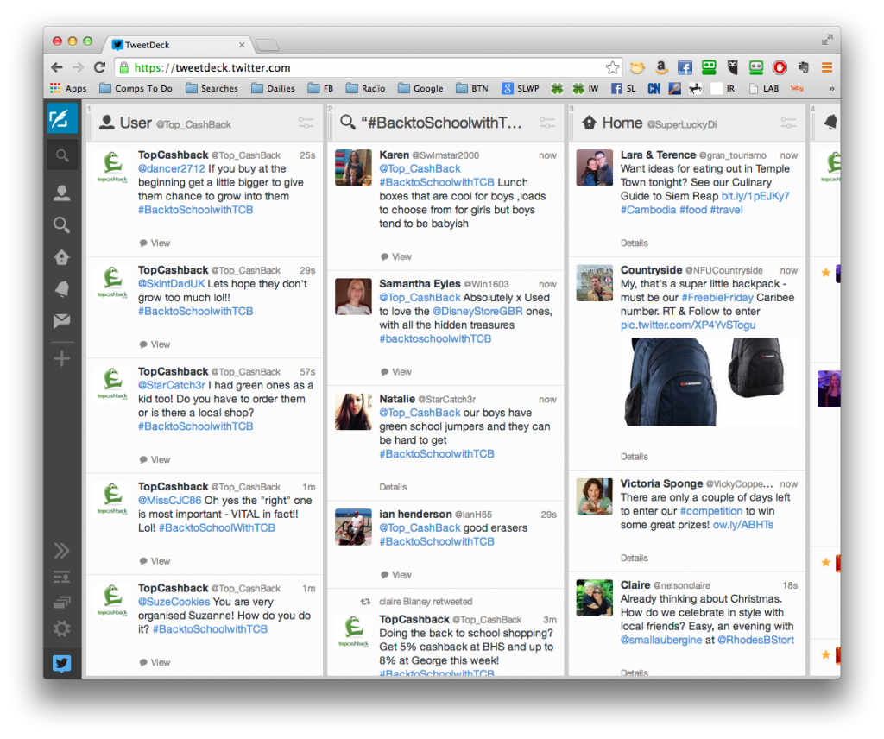884x739 pixels.
Task: Open TweetDeck settings gear icon
Action: (x=61, y=628)
